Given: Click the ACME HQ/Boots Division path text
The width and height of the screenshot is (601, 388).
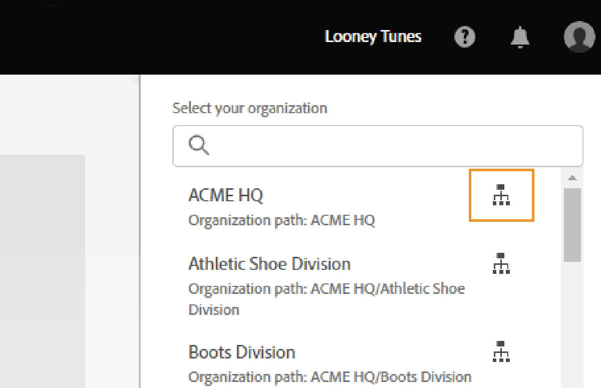Looking at the screenshot, I should click(x=330, y=376).
